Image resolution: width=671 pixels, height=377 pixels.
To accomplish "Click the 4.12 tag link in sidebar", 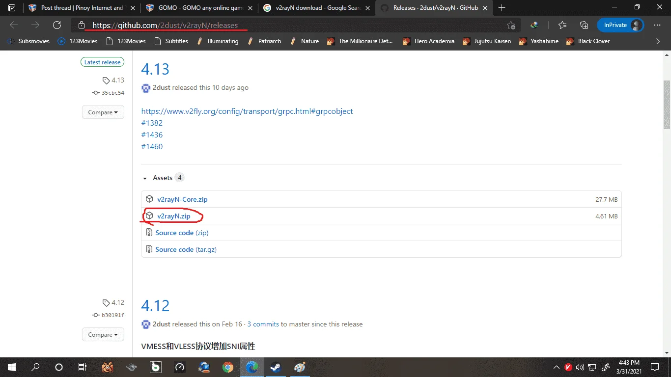I will click(x=113, y=302).
